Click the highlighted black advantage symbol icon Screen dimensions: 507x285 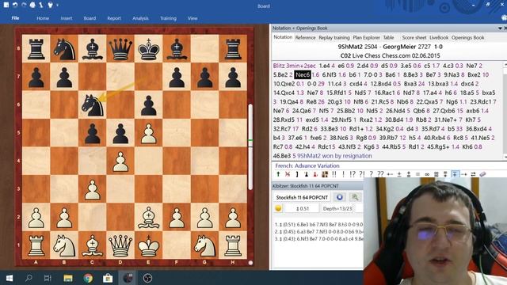tap(455, 174)
